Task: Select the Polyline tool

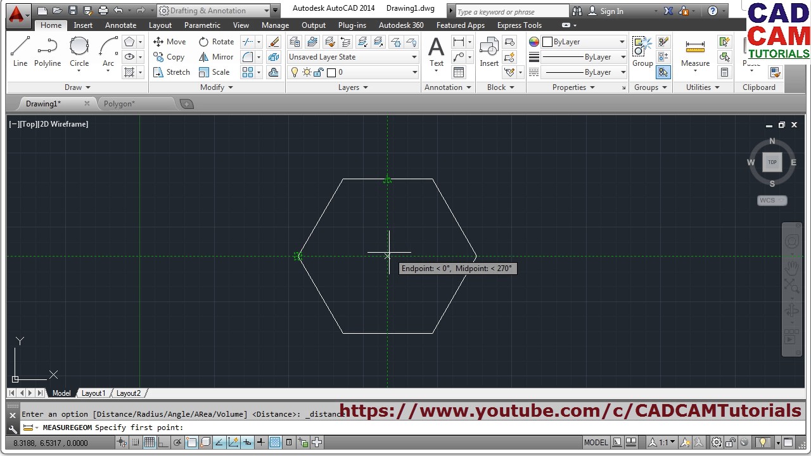Action: [x=48, y=52]
